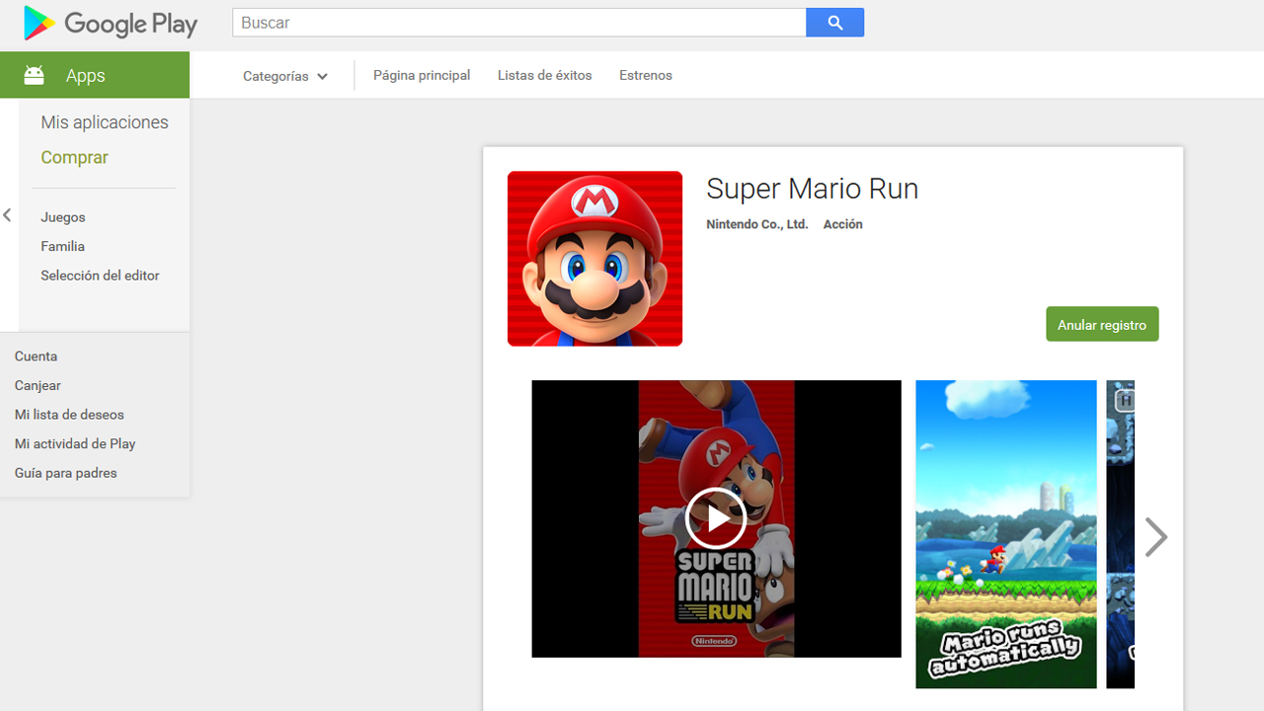
Task: Click the Android robot icon beside Apps
Action: pos(35,75)
